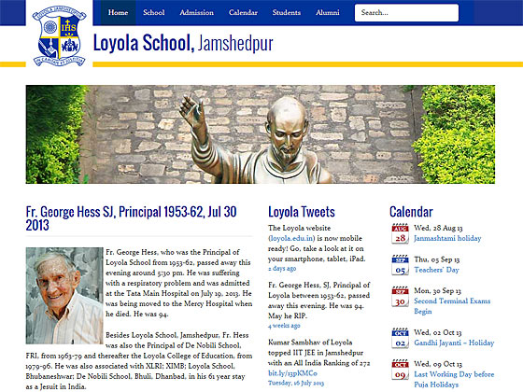523x392 pixels.
Task: Open the Fr. George Hess article heading
Action: coord(132,218)
